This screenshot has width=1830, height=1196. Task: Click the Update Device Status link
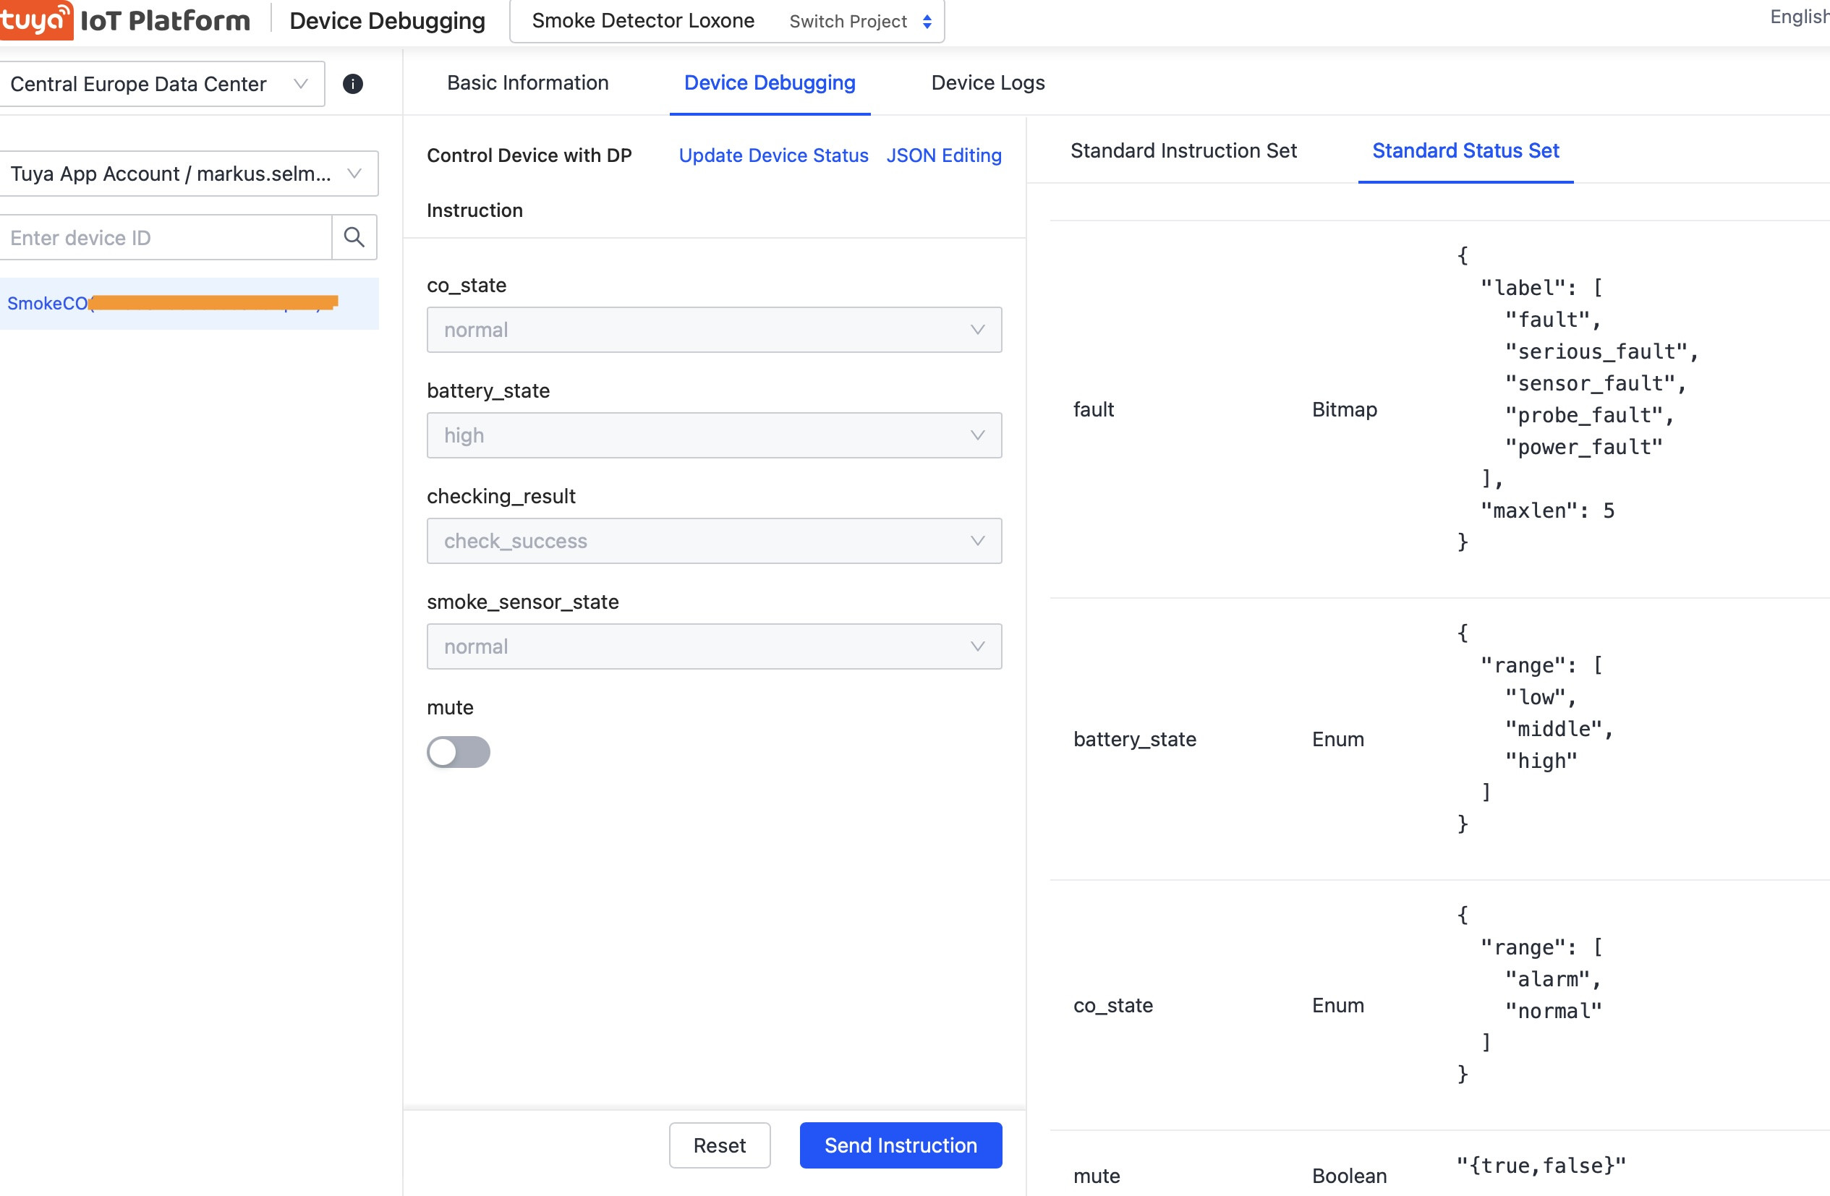(773, 155)
